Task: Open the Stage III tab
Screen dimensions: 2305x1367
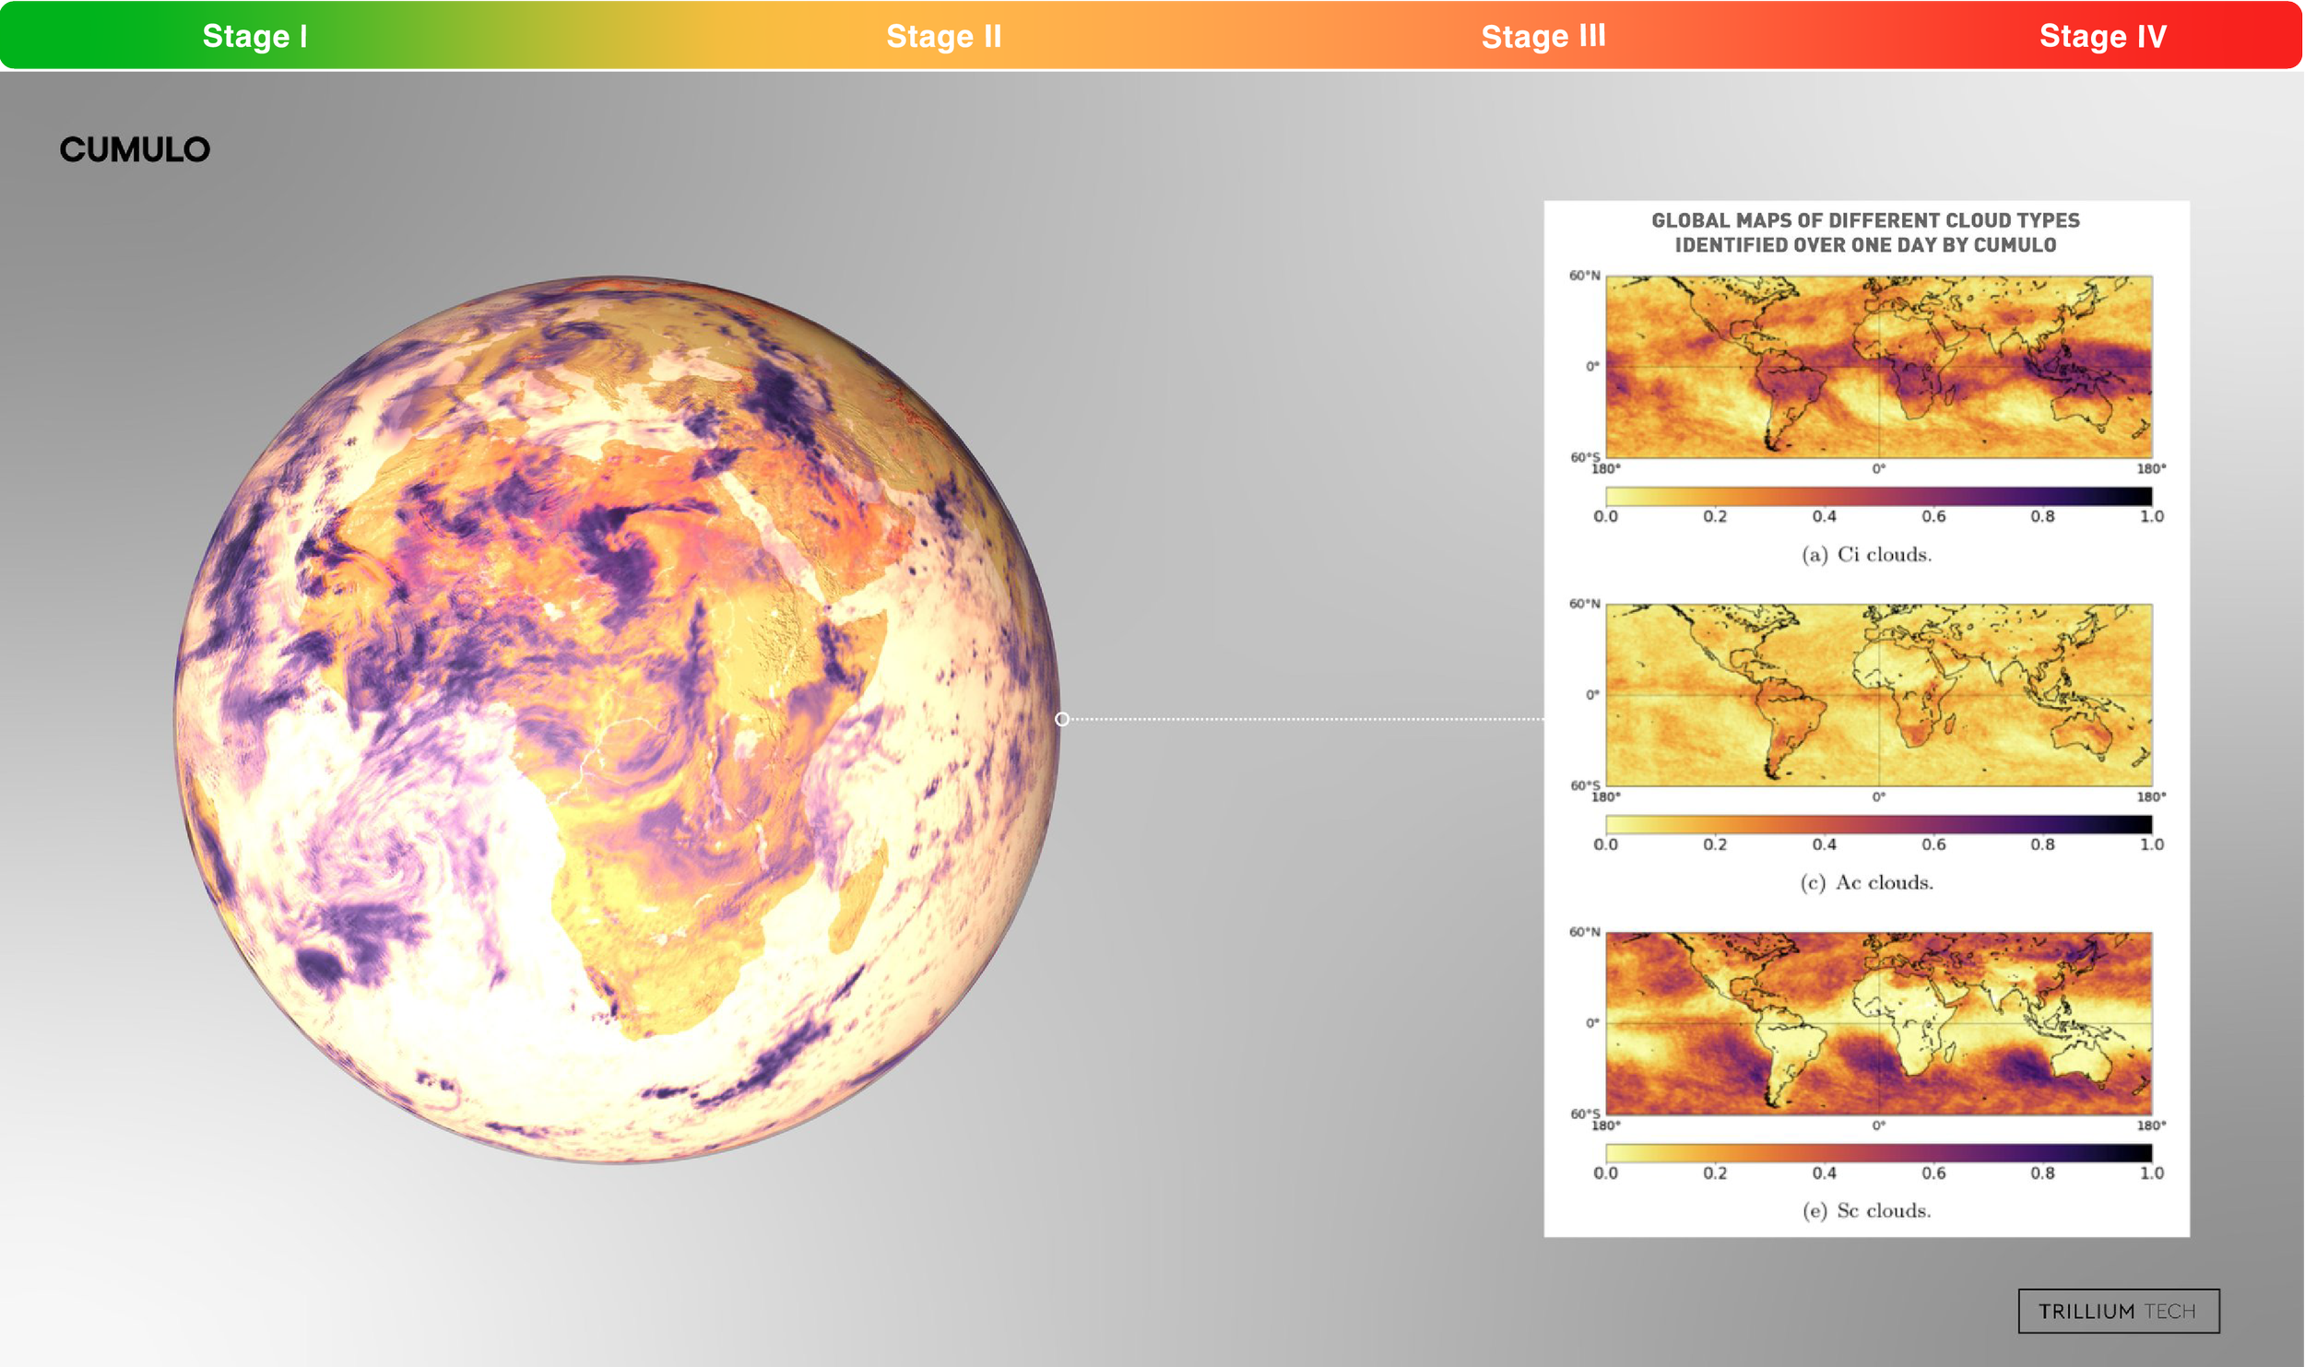Action: pyautogui.click(x=1543, y=36)
